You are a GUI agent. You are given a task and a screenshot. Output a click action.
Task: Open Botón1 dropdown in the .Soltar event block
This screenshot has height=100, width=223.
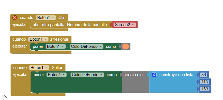point(39,68)
